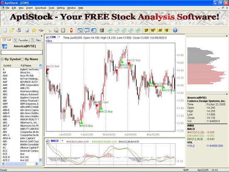Click the symbol list horizontal scrollbar

point(20,164)
